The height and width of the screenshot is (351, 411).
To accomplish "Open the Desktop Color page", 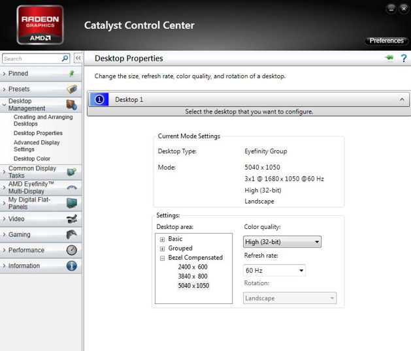I will (32, 159).
